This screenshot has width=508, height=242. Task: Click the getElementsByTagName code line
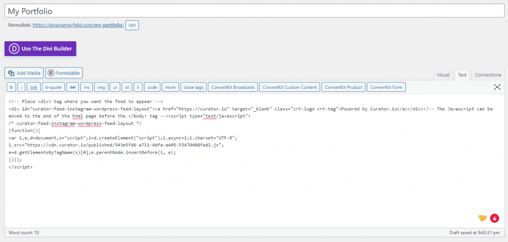[92, 152]
